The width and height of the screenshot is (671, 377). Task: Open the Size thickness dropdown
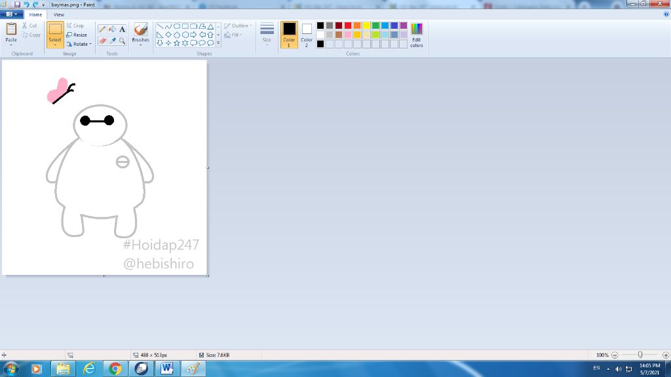click(267, 34)
